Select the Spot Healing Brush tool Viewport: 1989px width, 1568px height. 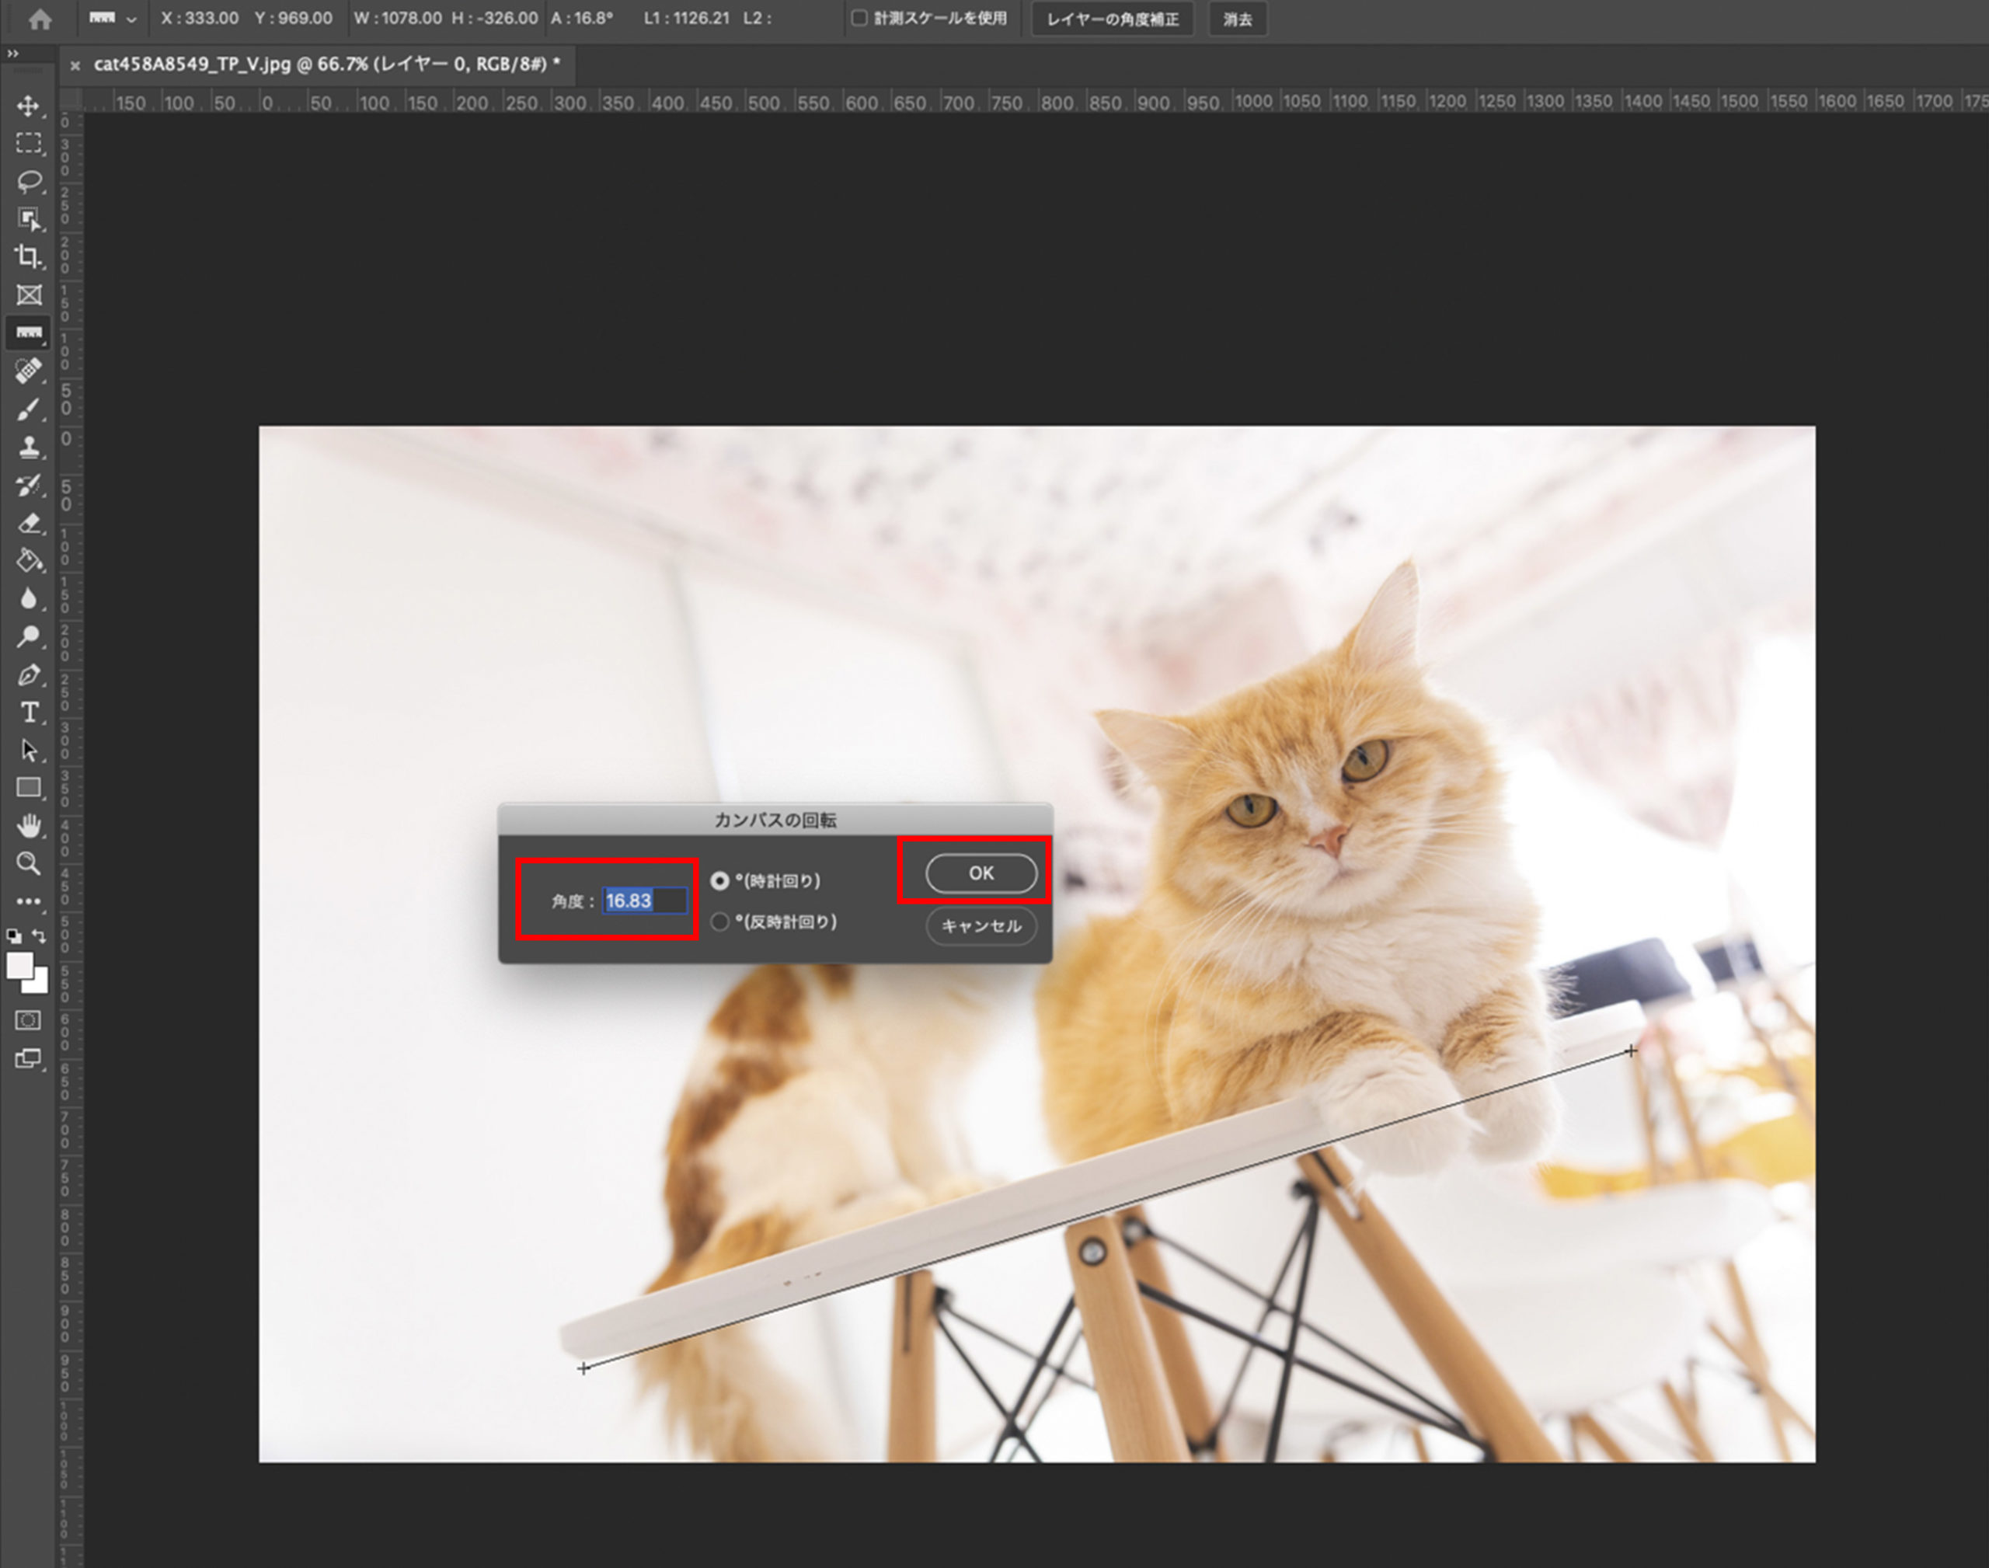pos(29,371)
